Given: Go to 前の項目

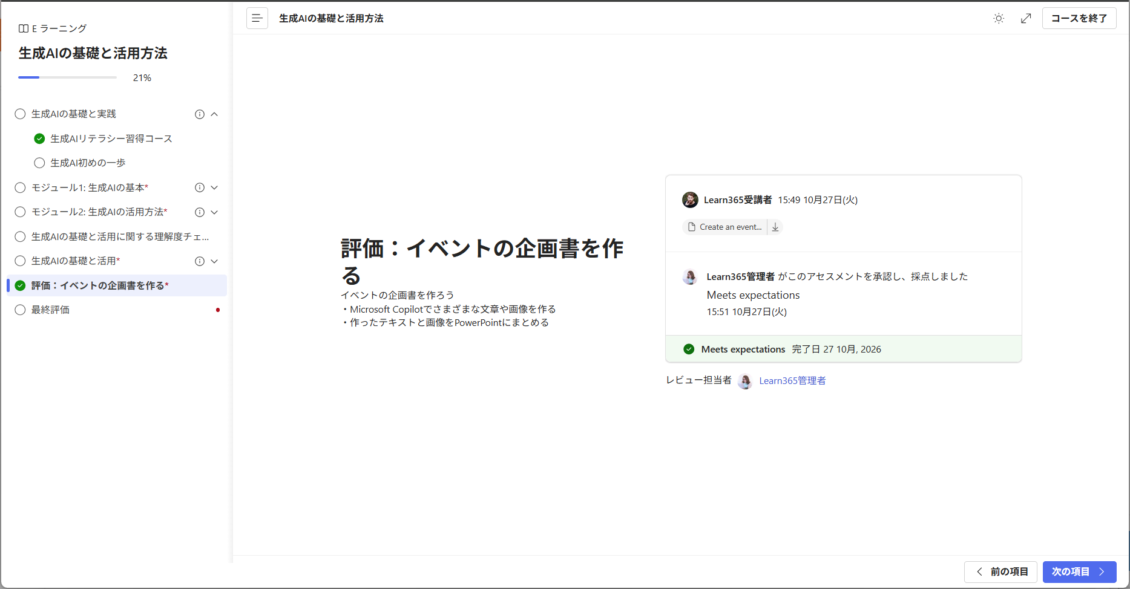Looking at the screenshot, I should pyautogui.click(x=1000, y=571).
